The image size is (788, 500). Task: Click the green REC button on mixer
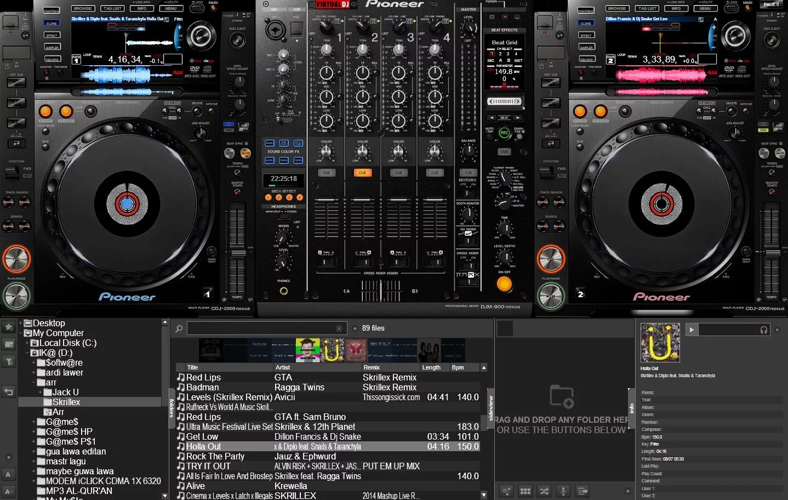[504, 132]
